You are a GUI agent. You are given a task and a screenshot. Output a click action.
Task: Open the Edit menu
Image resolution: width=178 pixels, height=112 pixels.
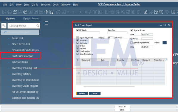coord(11,5)
